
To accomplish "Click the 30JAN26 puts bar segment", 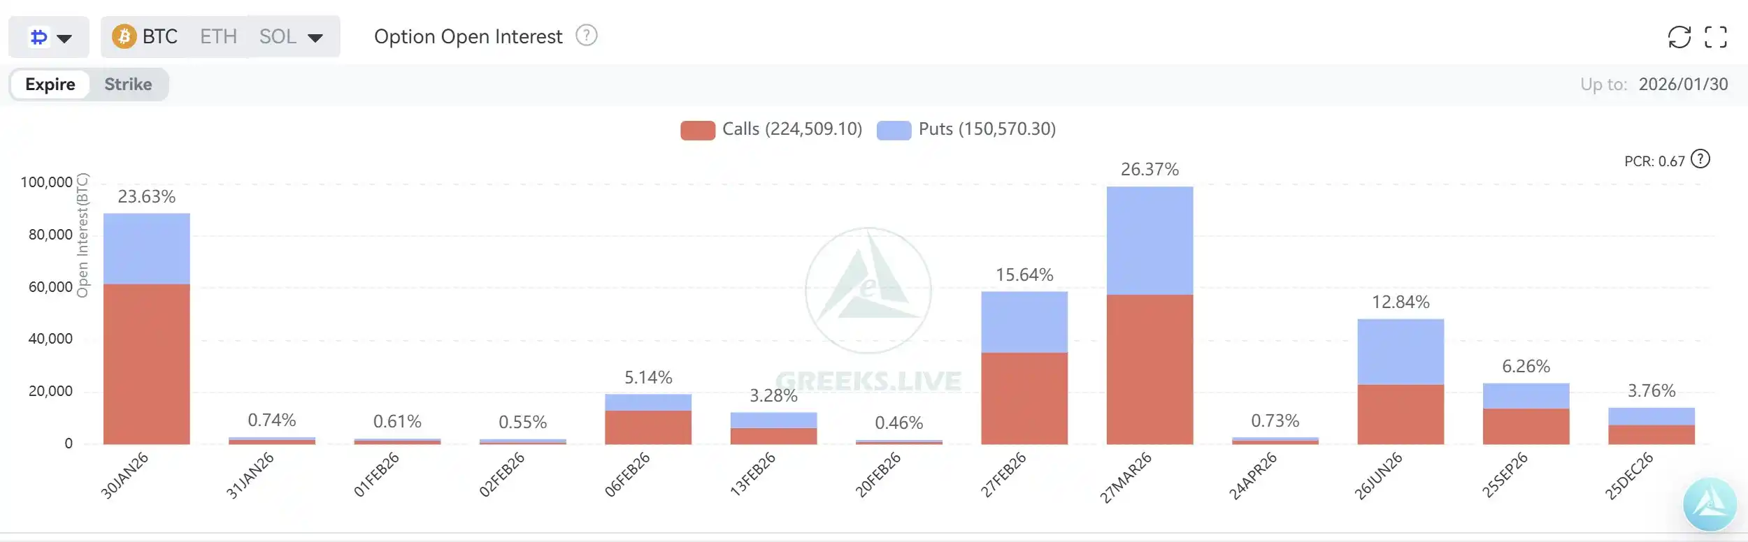I will point(146,249).
